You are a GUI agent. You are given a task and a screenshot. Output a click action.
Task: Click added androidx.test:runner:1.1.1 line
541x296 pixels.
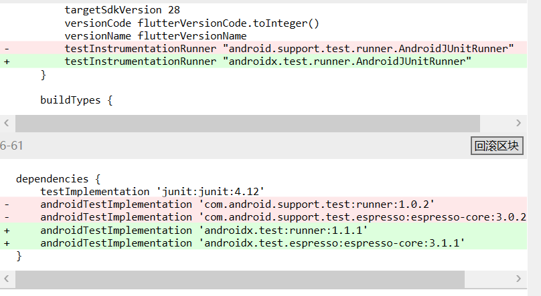coord(263,230)
